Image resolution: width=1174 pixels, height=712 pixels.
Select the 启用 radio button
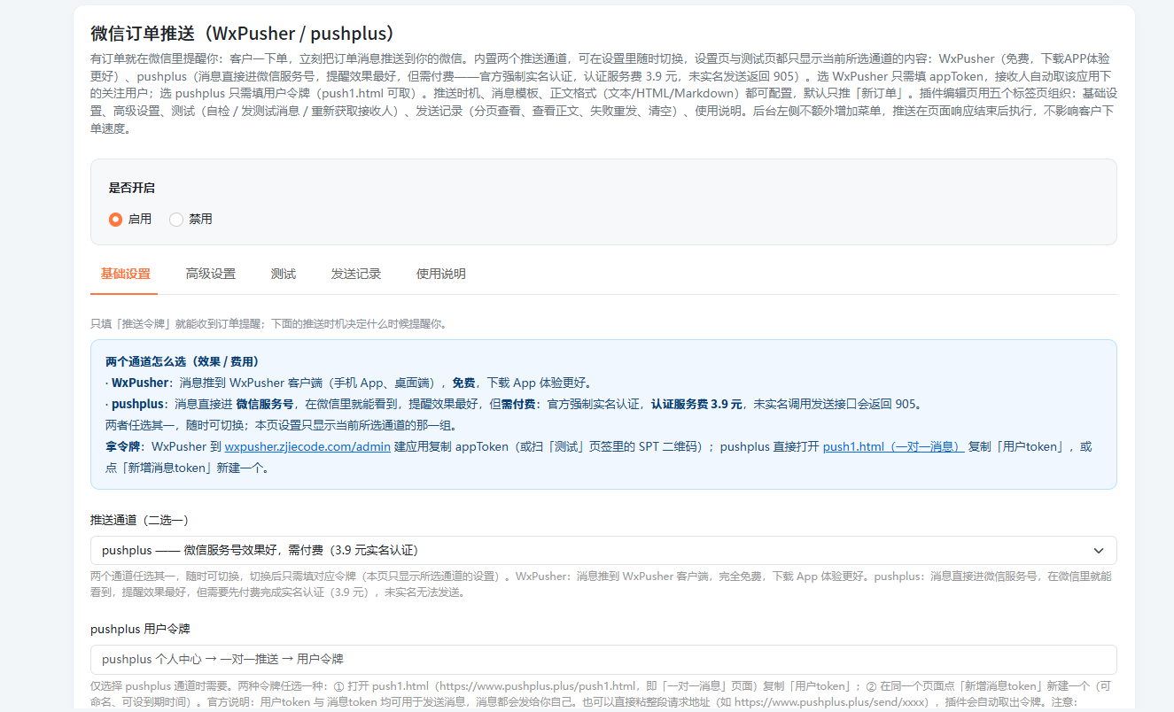click(115, 220)
